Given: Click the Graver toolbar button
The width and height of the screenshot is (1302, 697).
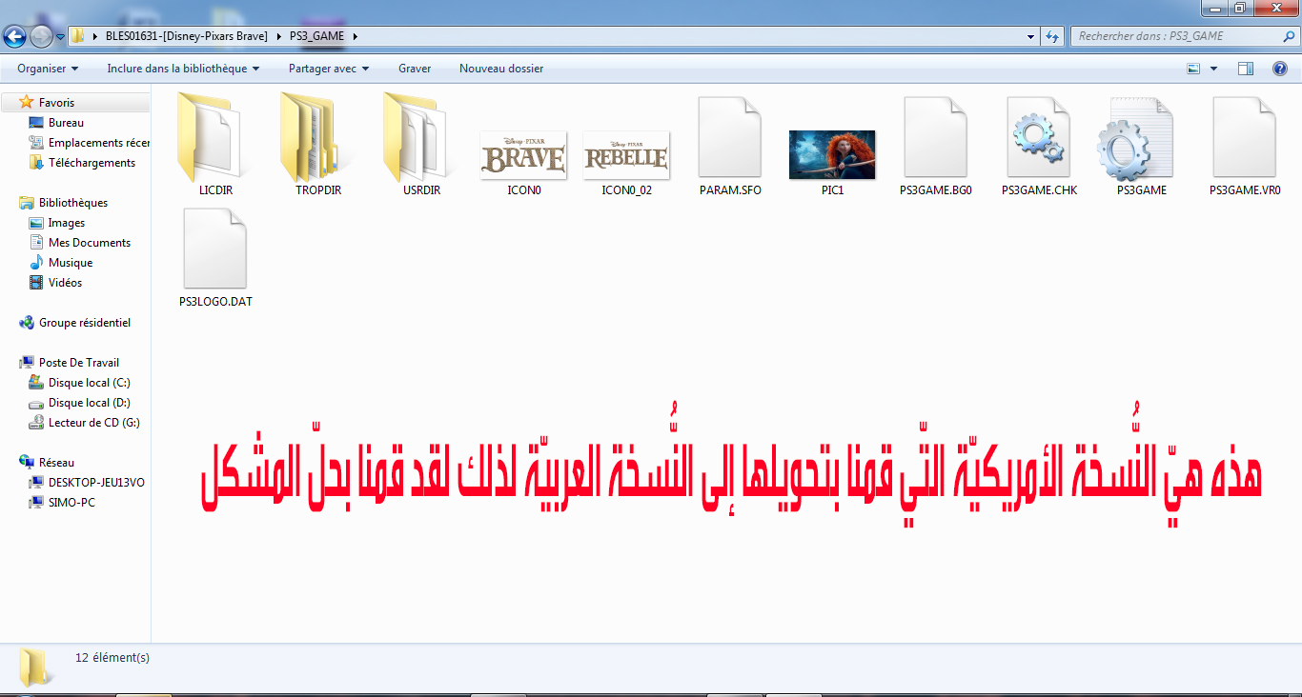Looking at the screenshot, I should pos(415,69).
